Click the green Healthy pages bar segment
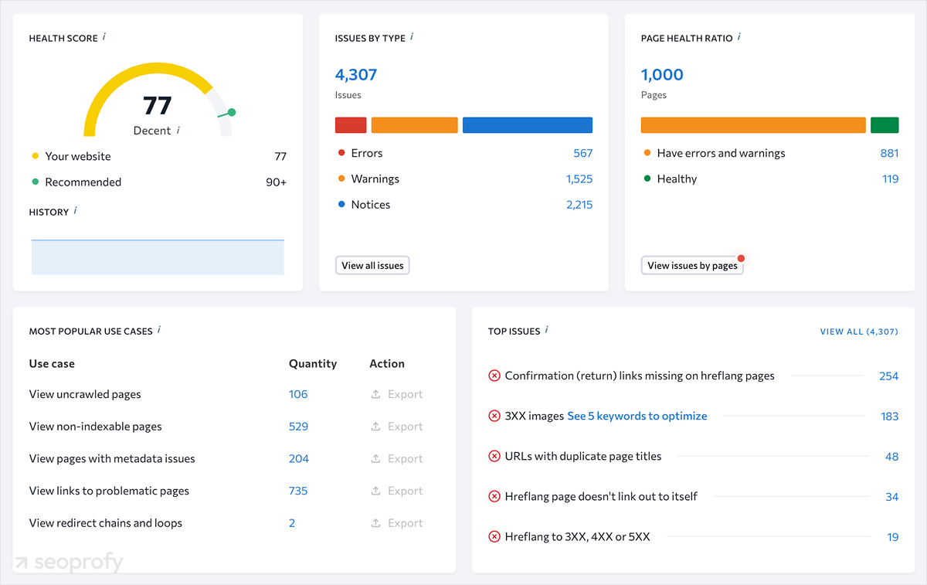Screen dimensions: 927x585 point(885,125)
